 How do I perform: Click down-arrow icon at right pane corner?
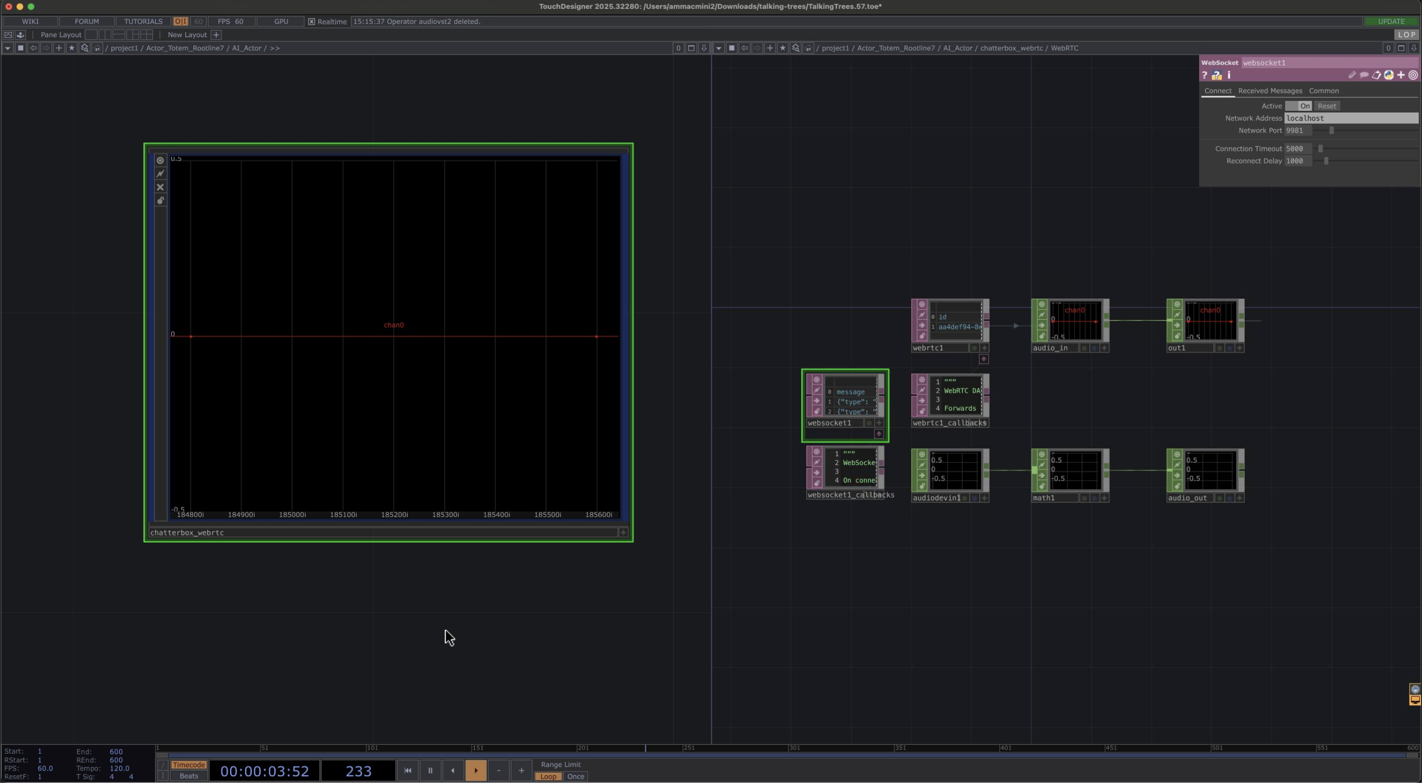[1414, 48]
